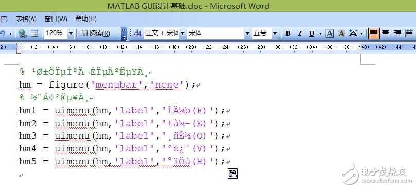
Task: Open the underline style dropdown arrow
Action: 320,33
